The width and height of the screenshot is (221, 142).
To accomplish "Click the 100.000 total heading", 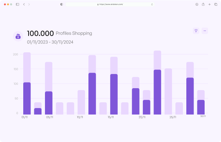I will point(40,34).
